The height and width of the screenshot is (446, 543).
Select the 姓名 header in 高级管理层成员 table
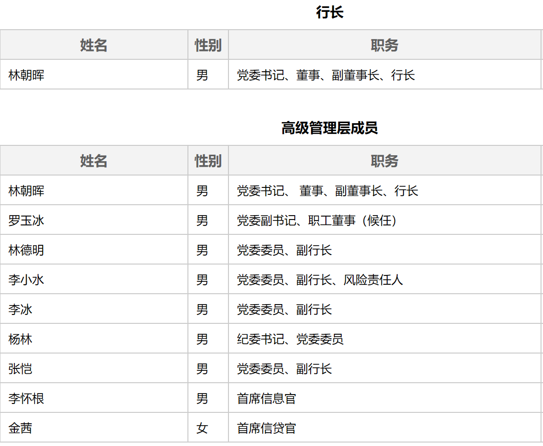pyautogui.click(x=93, y=161)
